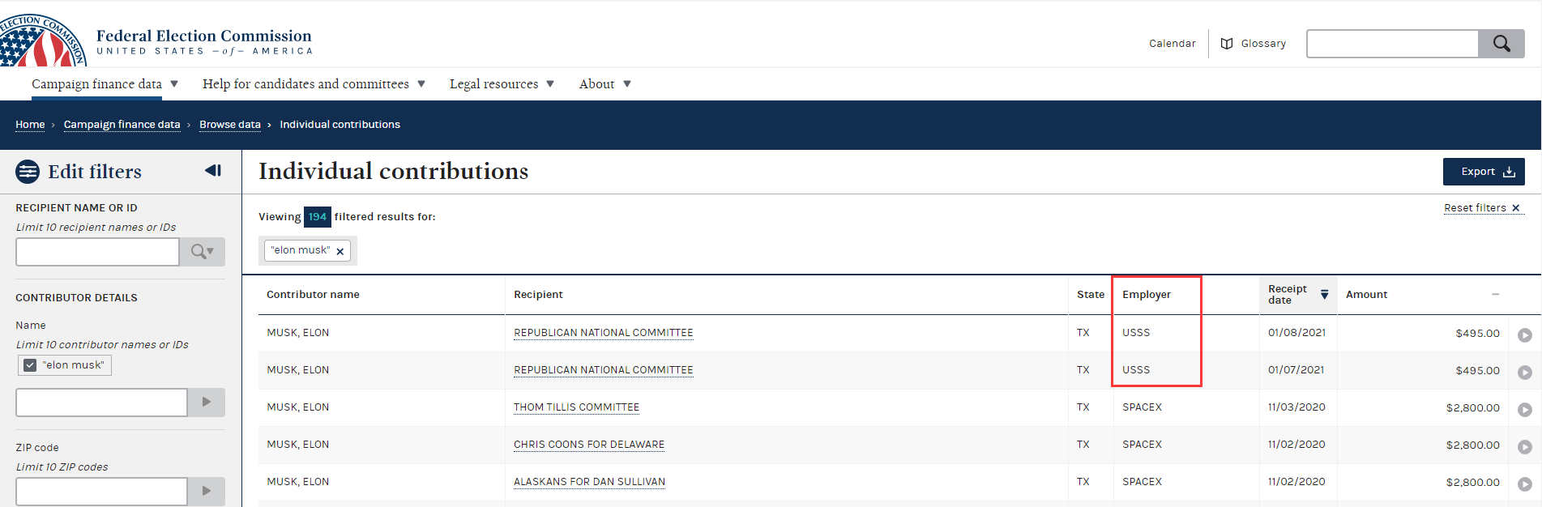Image resolution: width=1542 pixels, height=507 pixels.
Task: Open Thom Tillis Committee link
Action: (576, 407)
